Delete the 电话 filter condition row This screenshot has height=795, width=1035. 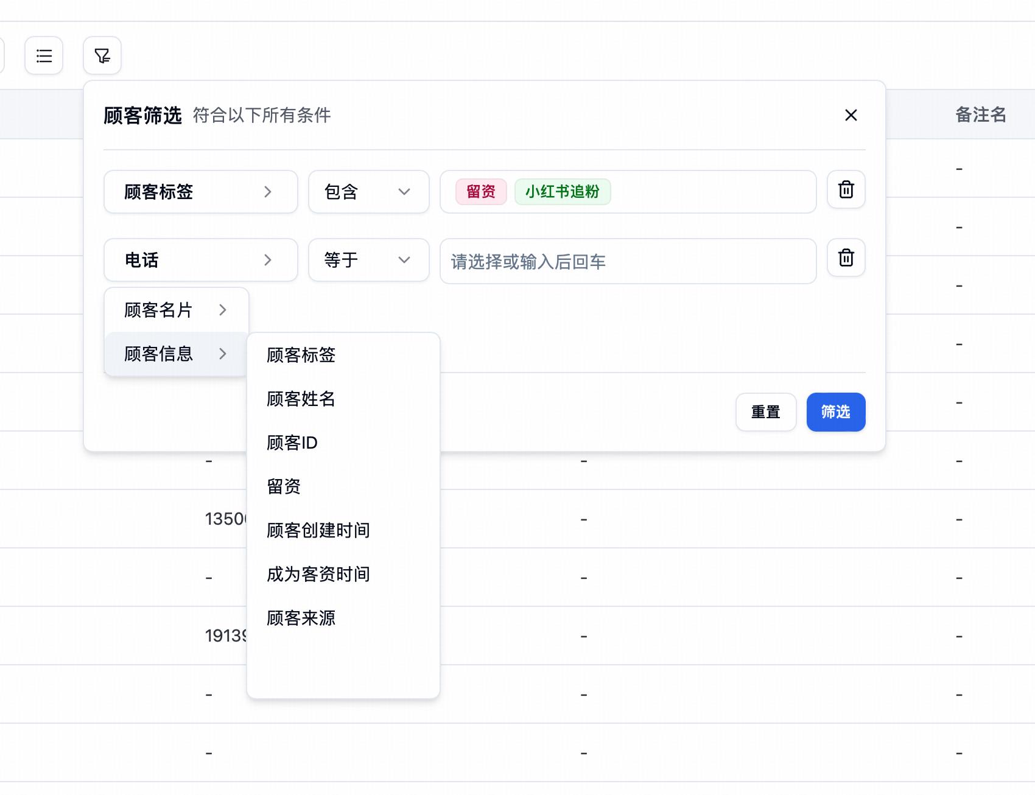tap(846, 258)
